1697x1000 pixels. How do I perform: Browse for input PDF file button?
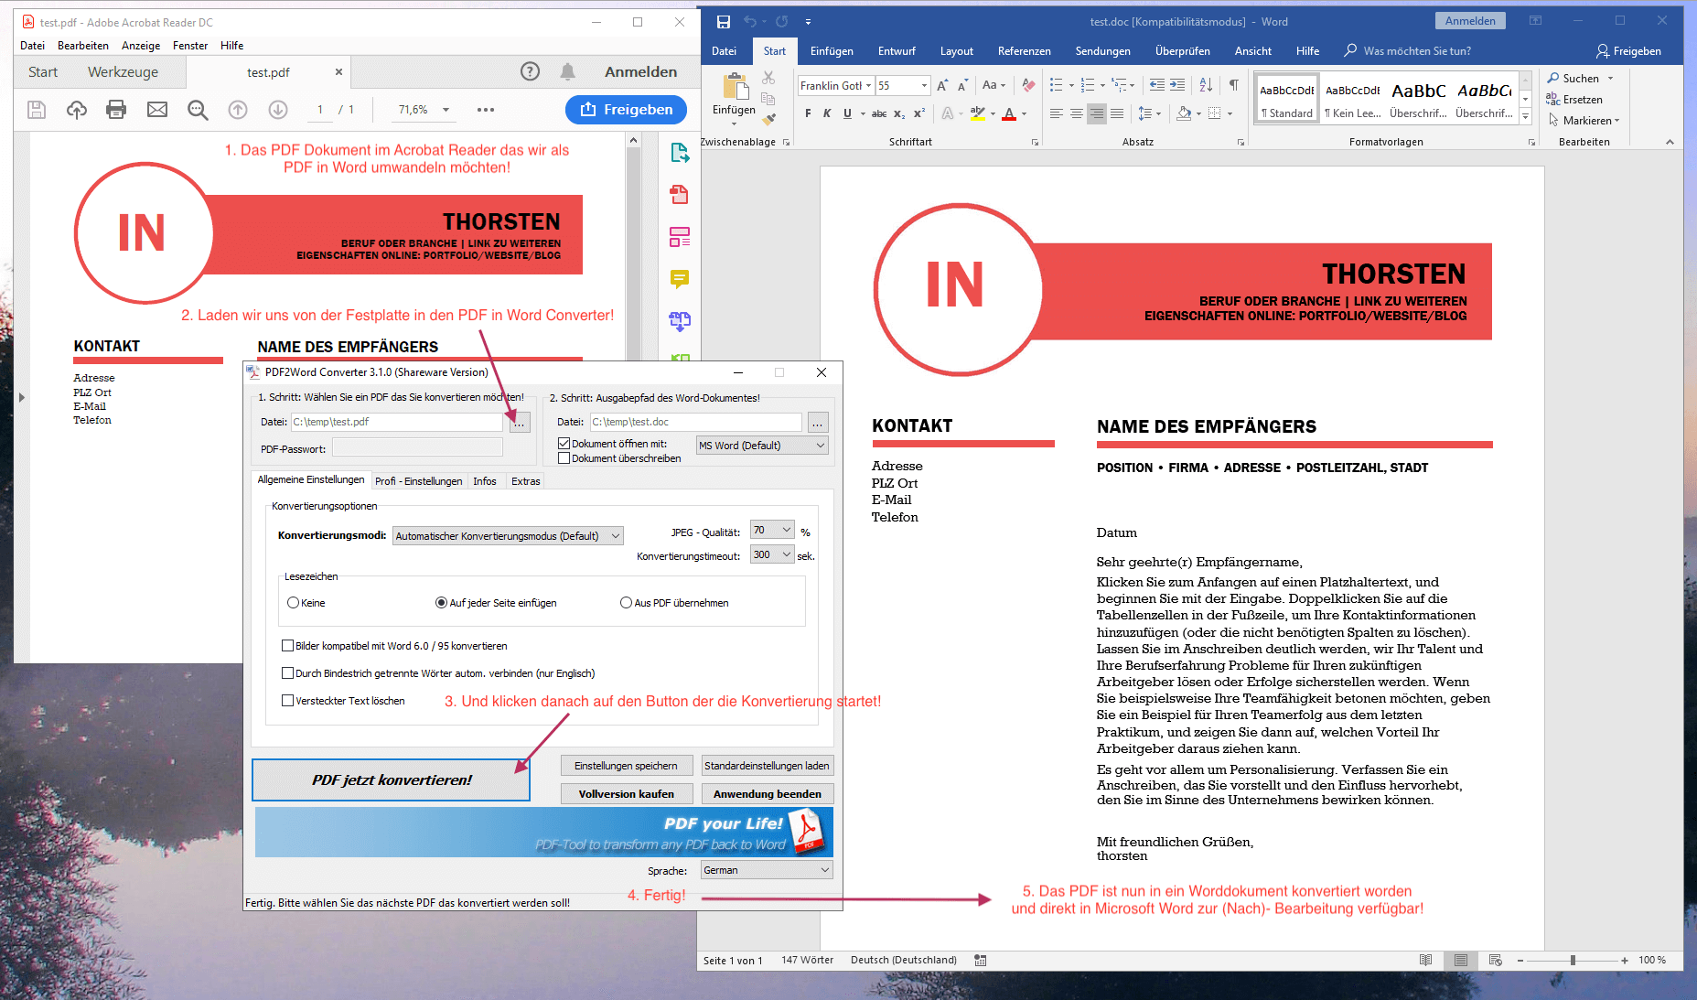pos(520,422)
